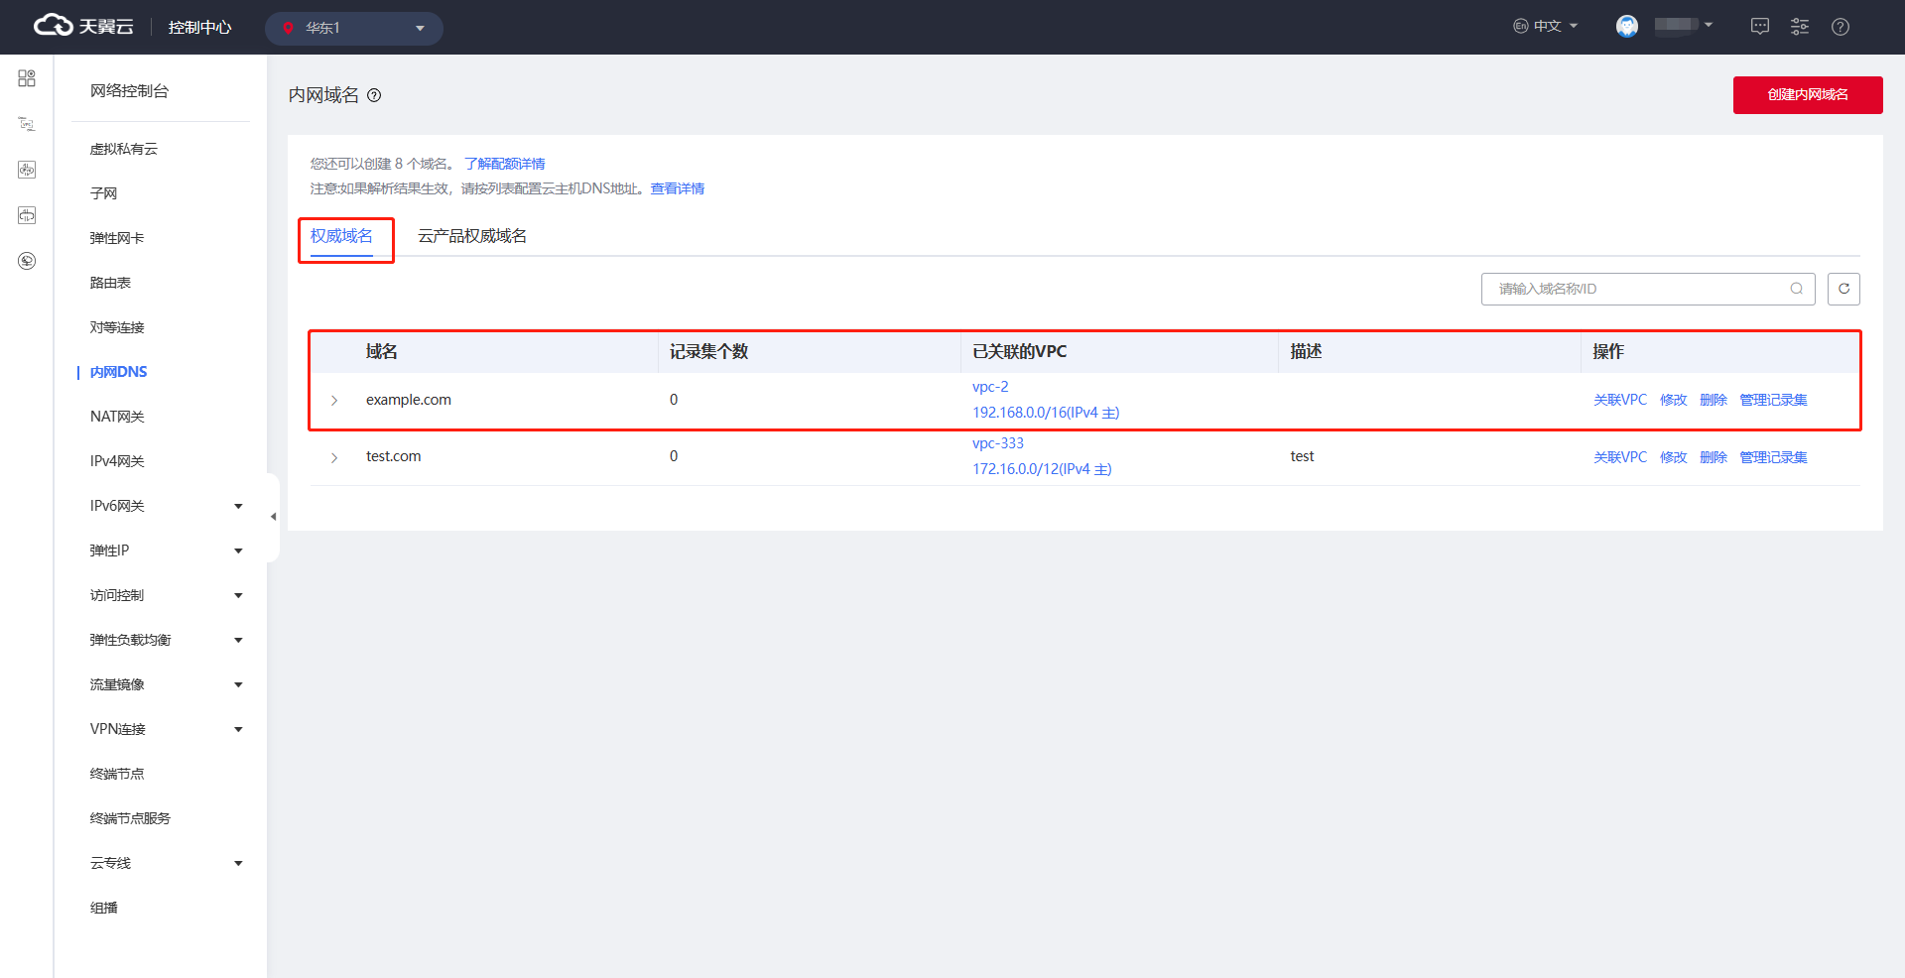Image resolution: width=1905 pixels, height=978 pixels.
Task: Click the 创建内网域名 button
Action: pos(1807,95)
